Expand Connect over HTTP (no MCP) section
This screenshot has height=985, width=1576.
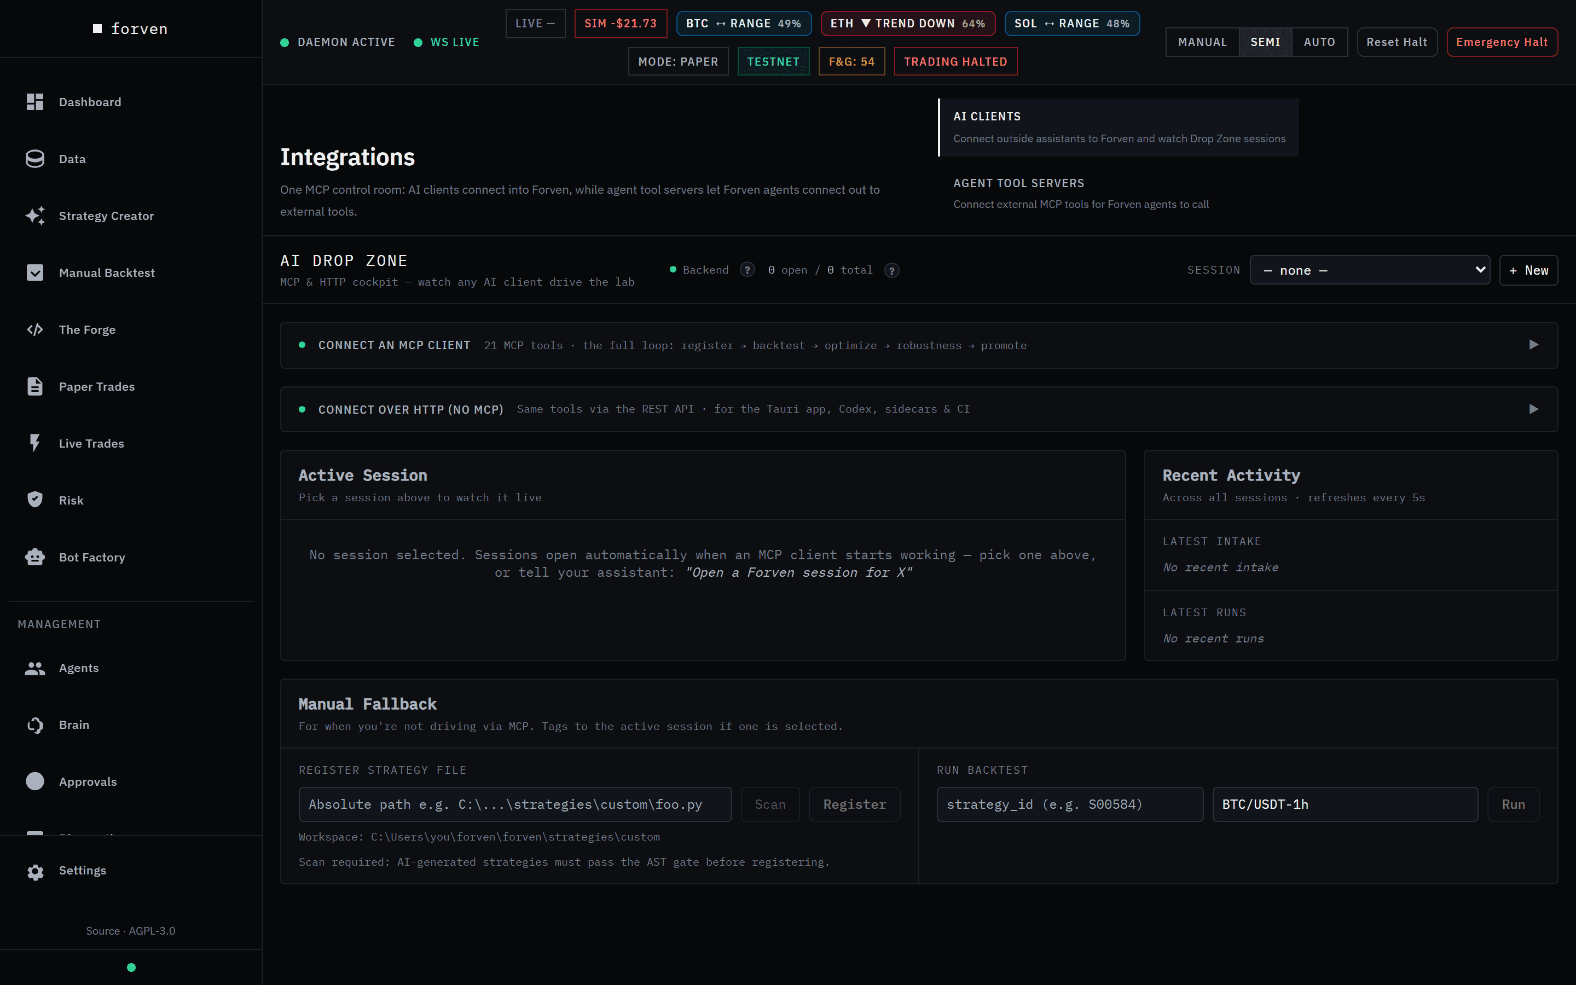click(919, 409)
